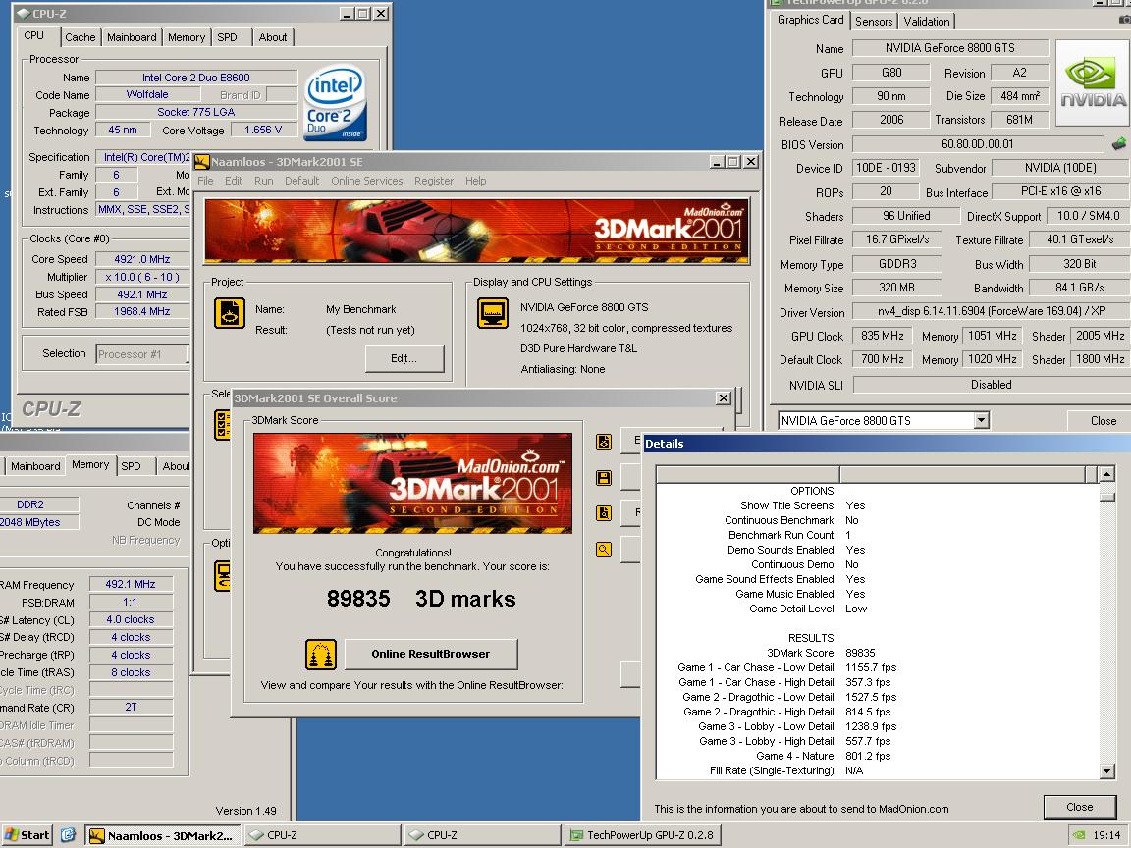Click the GPU-Z BIOS save chip icon
1131x848 pixels.
[1119, 143]
